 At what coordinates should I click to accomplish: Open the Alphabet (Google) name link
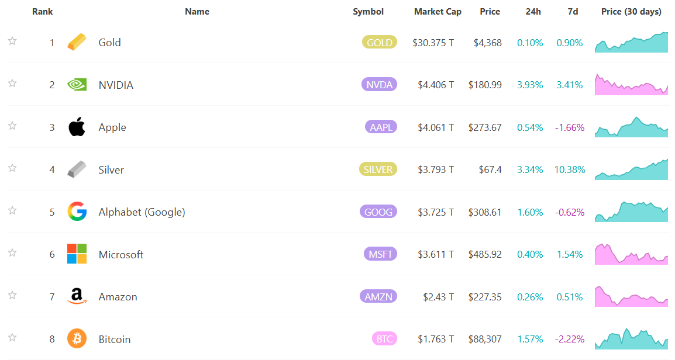(x=142, y=212)
